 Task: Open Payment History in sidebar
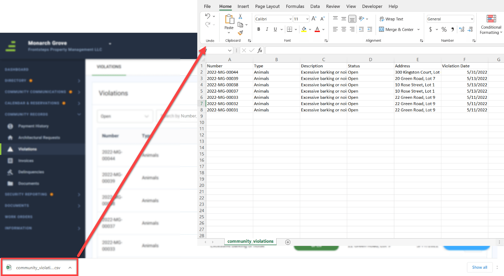click(33, 126)
